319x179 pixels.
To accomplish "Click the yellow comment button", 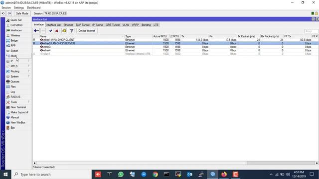I will (x=64, y=31).
